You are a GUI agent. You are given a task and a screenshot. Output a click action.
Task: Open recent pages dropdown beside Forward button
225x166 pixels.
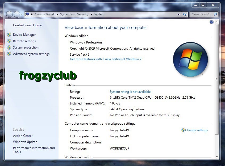pyautogui.click(x=22, y=15)
